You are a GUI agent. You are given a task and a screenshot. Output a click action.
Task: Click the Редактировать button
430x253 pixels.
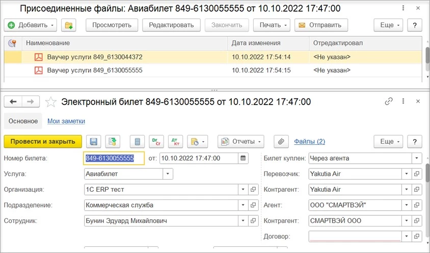point(171,26)
